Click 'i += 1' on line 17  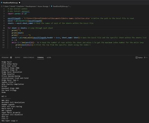pos(19,47)
